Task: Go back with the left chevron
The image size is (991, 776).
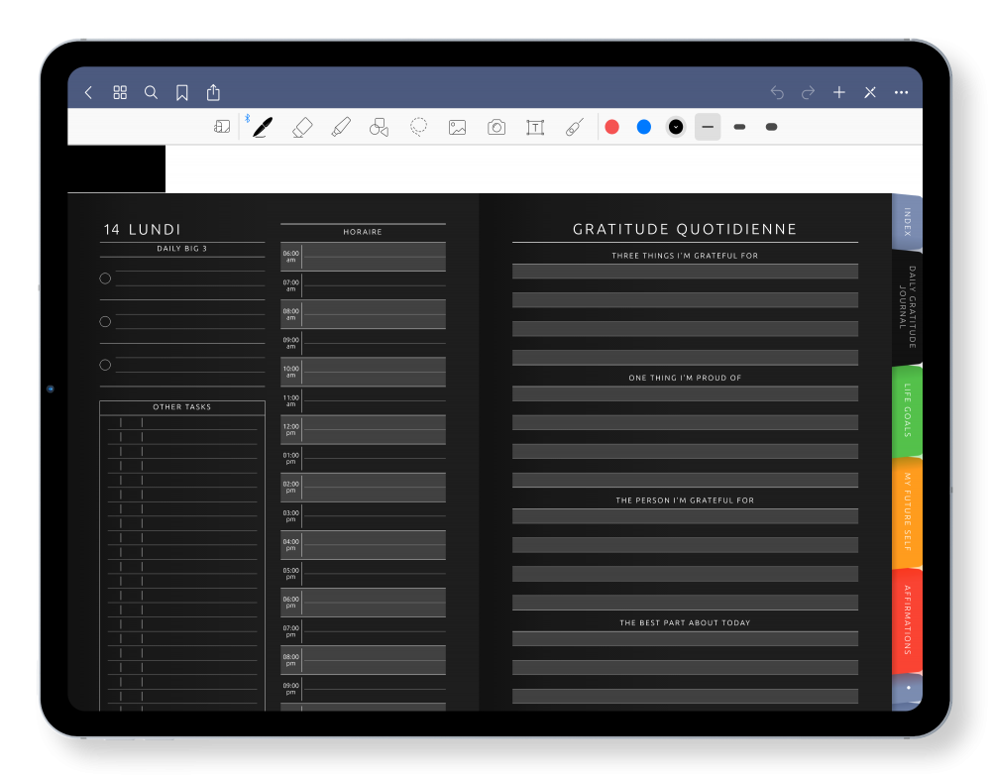Action: 88,93
